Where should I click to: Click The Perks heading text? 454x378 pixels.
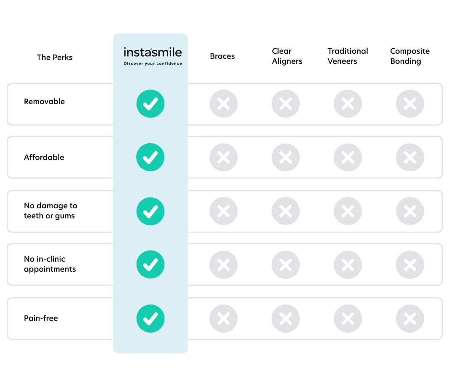(55, 58)
